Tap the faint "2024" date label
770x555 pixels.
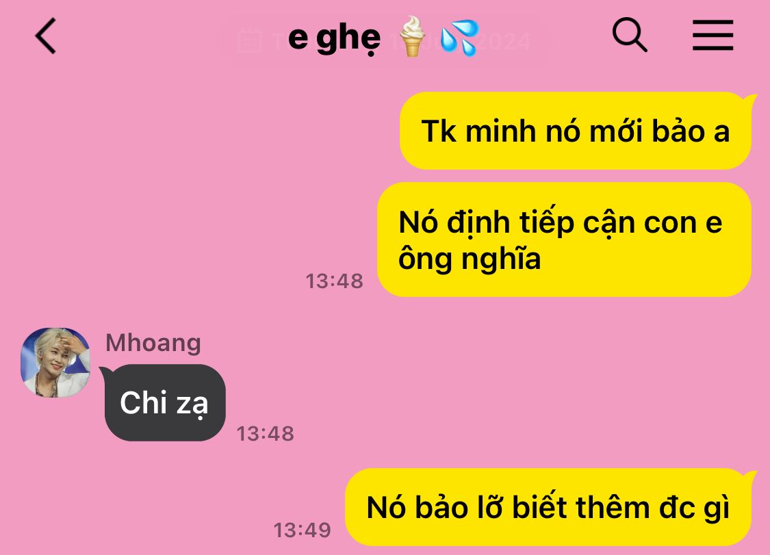click(x=506, y=41)
